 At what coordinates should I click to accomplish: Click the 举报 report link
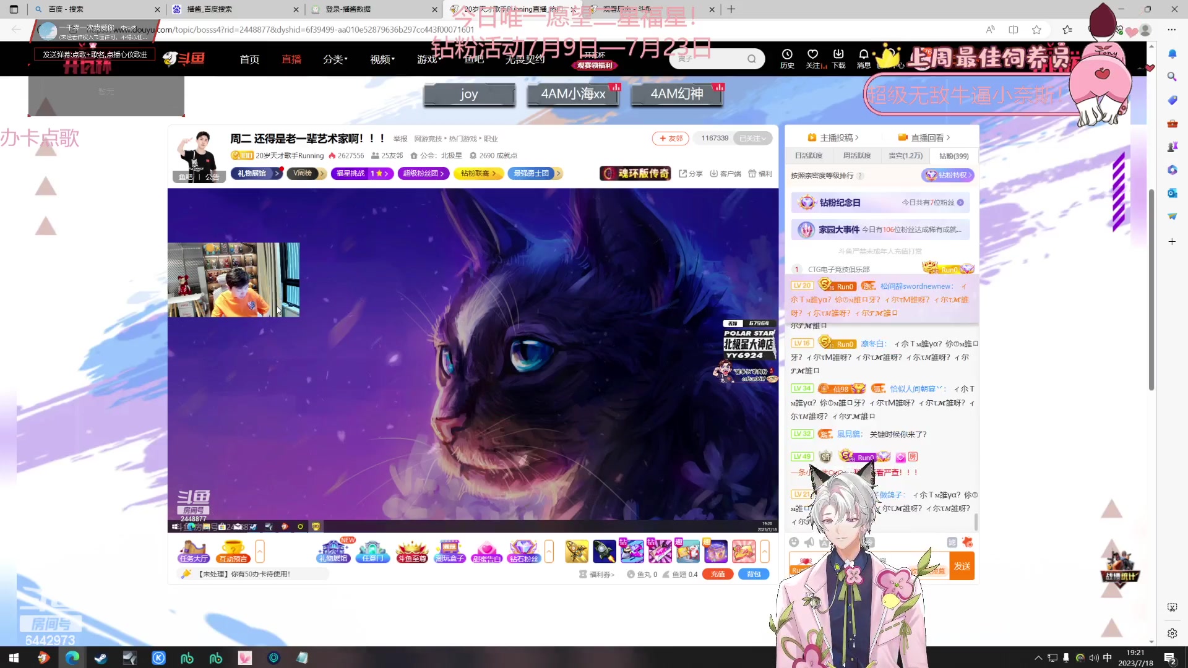click(x=400, y=139)
